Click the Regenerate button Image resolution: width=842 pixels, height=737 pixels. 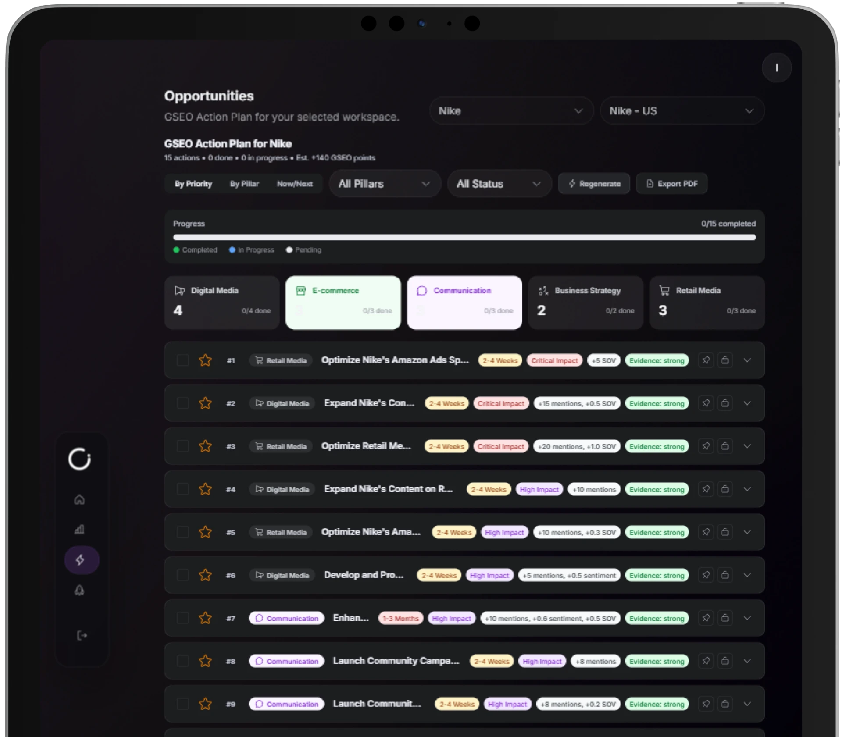[x=594, y=184]
